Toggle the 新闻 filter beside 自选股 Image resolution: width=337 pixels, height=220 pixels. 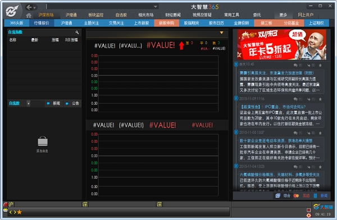coord(53,103)
